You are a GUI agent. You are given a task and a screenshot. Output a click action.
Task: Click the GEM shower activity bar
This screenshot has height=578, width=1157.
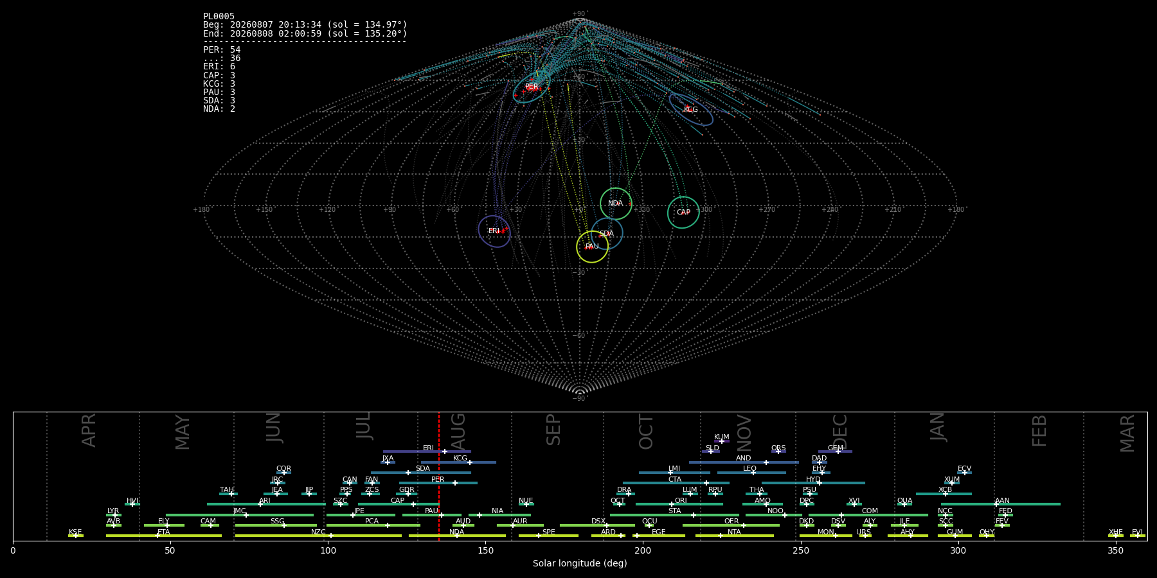[835, 451]
